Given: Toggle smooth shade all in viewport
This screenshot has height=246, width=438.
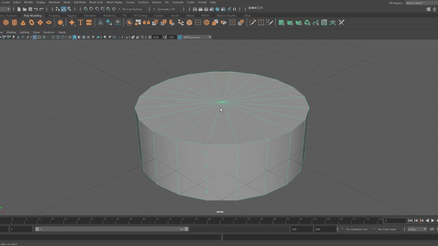Looking at the screenshot, I should click(x=74, y=37).
